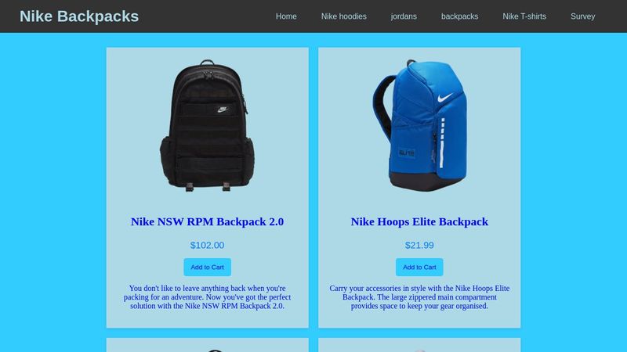Click the Nike Hoops Elite Backpack title

(x=419, y=221)
